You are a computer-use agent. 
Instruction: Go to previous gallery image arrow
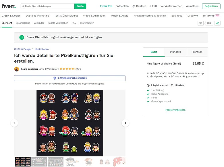coord(14,123)
